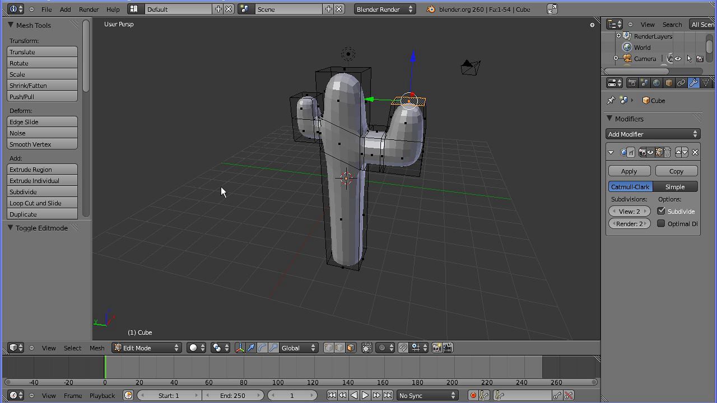This screenshot has width=717, height=403.
Task: Toggle Camera visibility eye in outliner
Action: tap(678, 59)
